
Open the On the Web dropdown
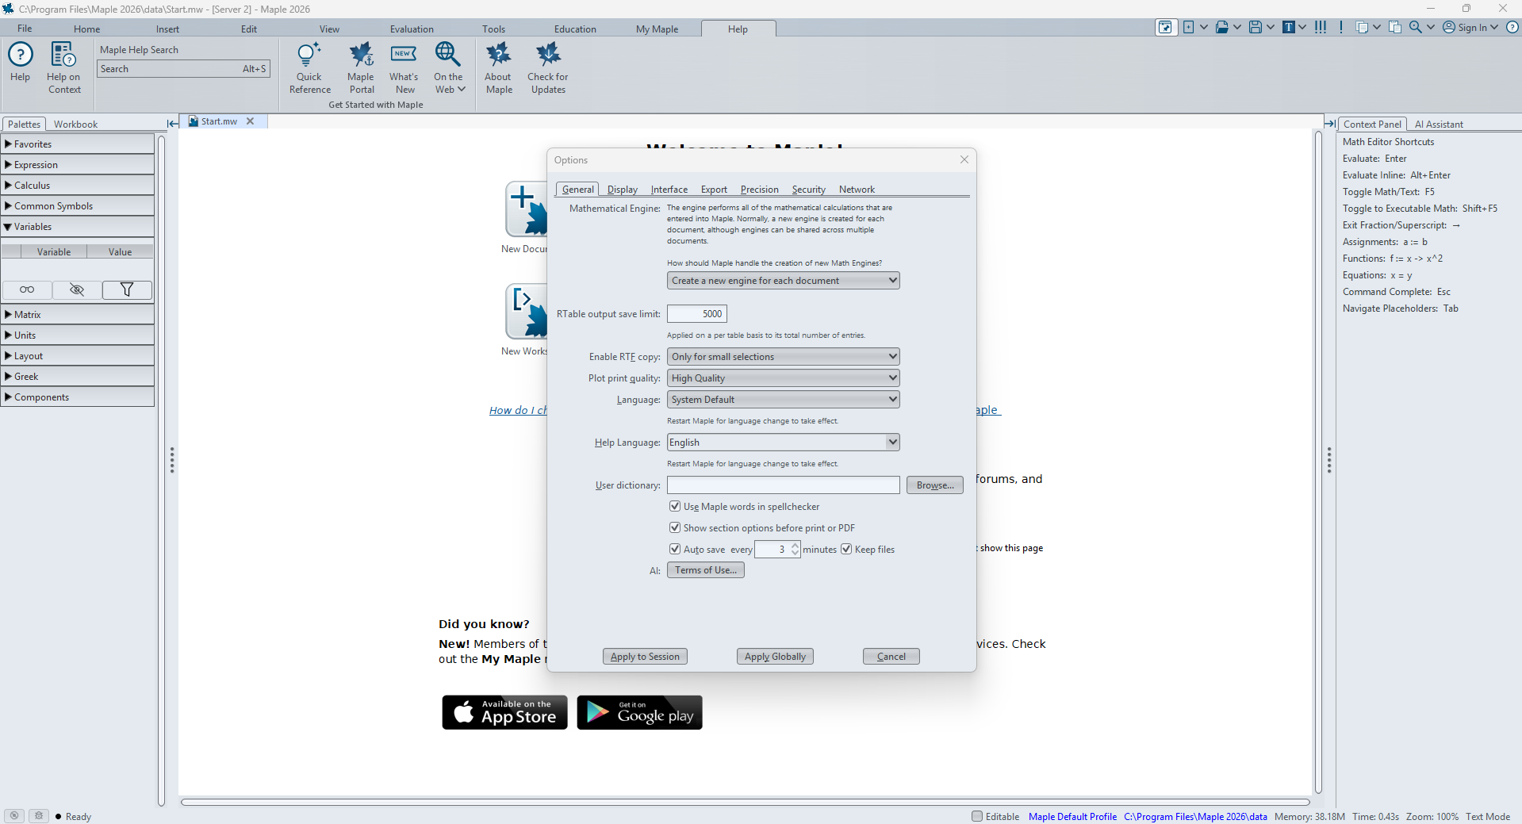(449, 67)
